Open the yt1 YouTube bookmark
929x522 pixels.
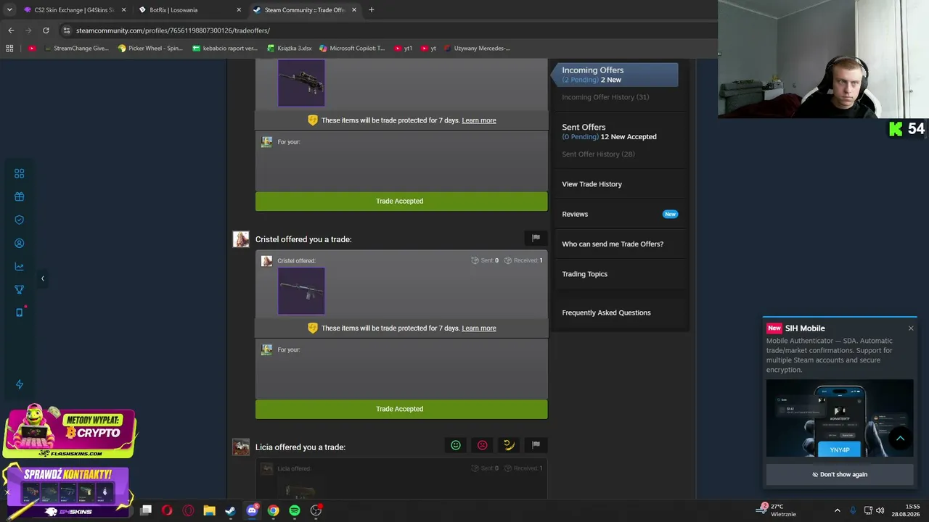403,49
